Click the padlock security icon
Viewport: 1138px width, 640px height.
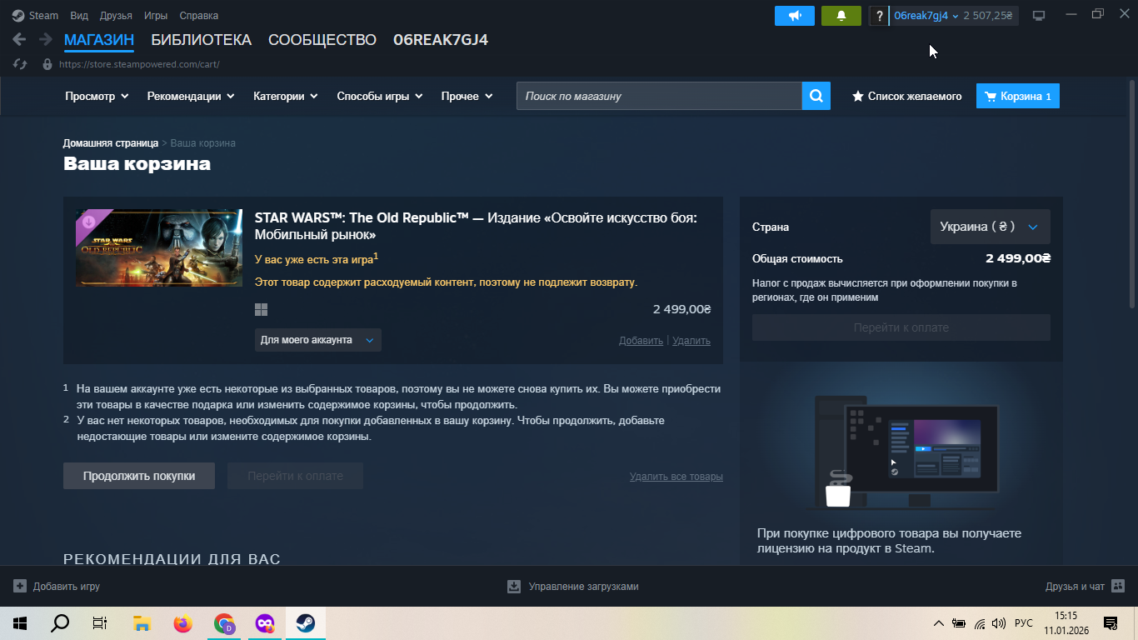(x=47, y=63)
